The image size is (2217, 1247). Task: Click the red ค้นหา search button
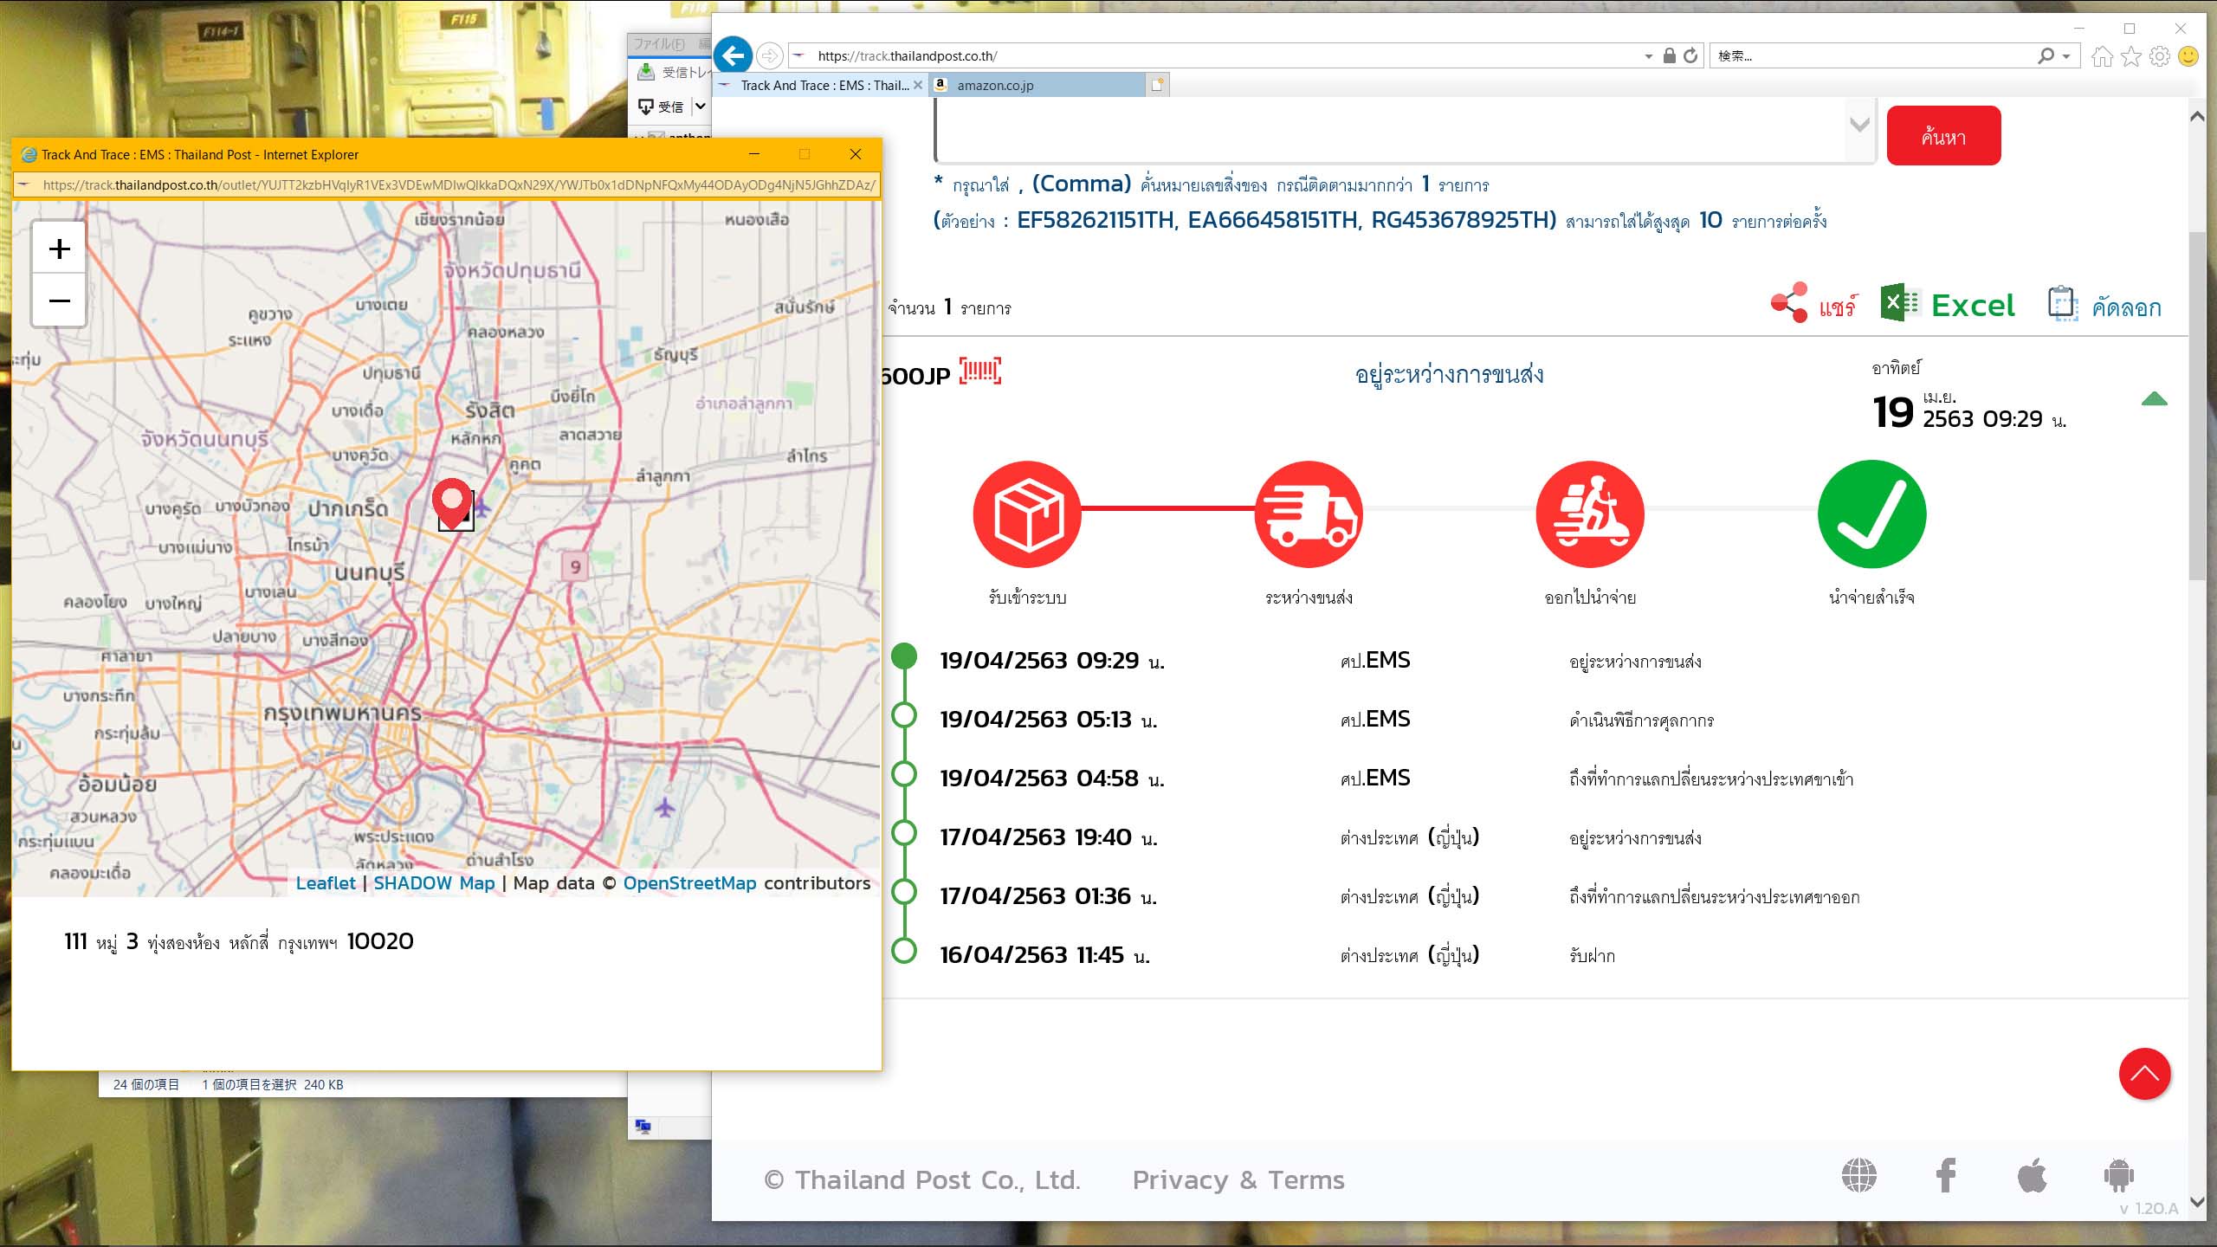pos(1943,136)
